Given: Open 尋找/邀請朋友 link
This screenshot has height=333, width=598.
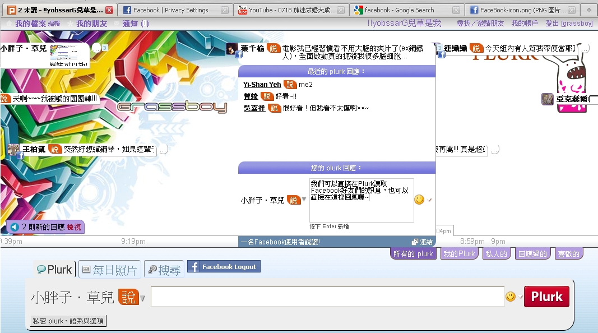Looking at the screenshot, I should (480, 24).
